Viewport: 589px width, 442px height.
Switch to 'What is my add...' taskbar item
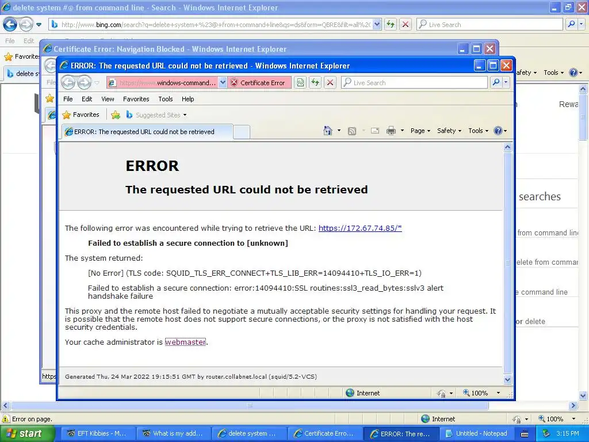coord(173,433)
